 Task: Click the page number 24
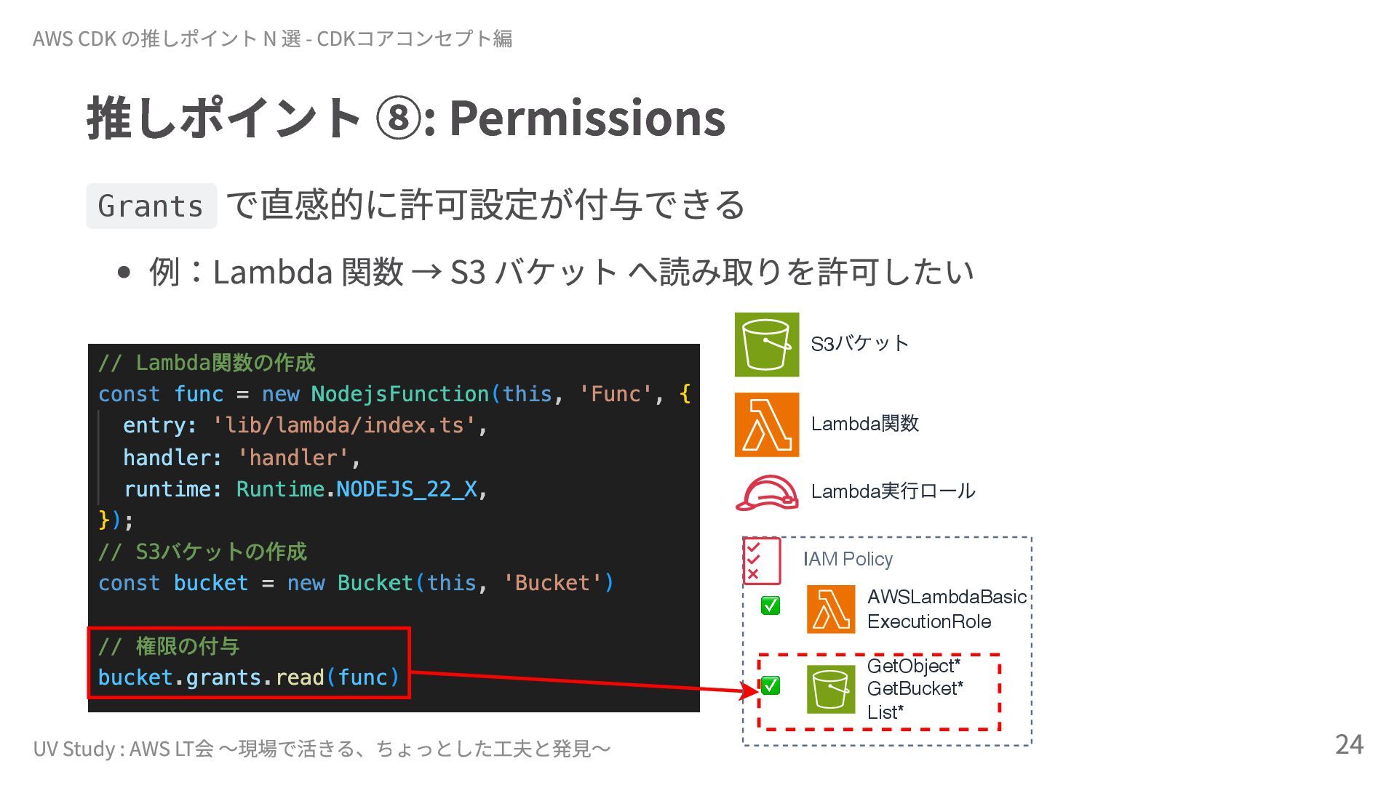tap(1348, 744)
